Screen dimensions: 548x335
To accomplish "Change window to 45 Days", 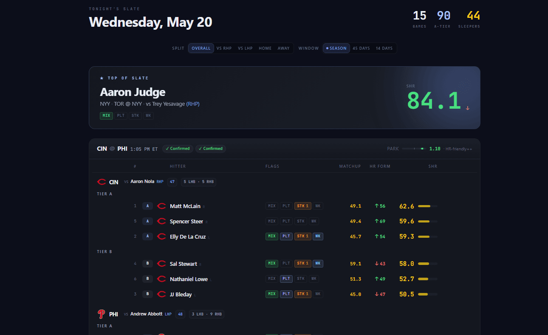I will point(361,48).
